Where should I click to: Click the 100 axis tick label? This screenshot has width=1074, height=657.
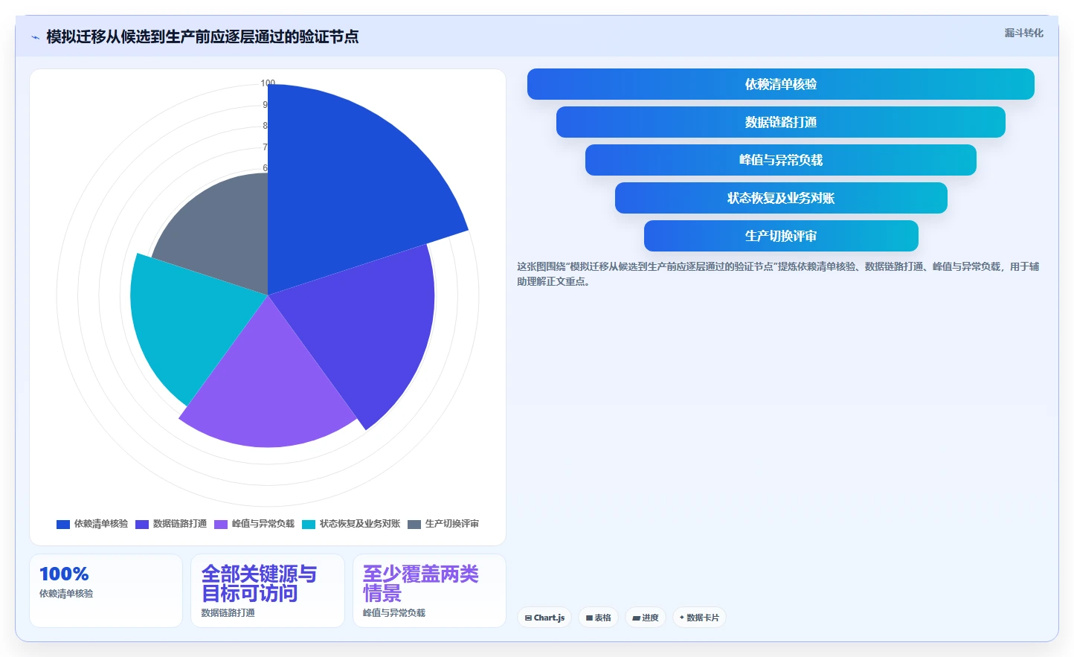click(x=268, y=83)
